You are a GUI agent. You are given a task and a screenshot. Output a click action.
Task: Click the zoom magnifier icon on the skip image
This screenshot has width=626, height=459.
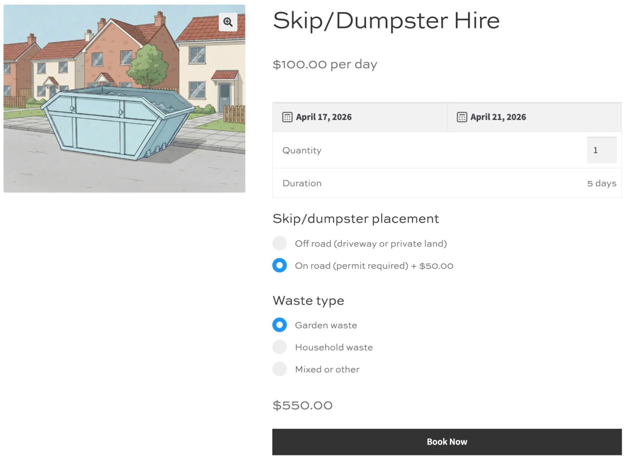[x=228, y=22]
